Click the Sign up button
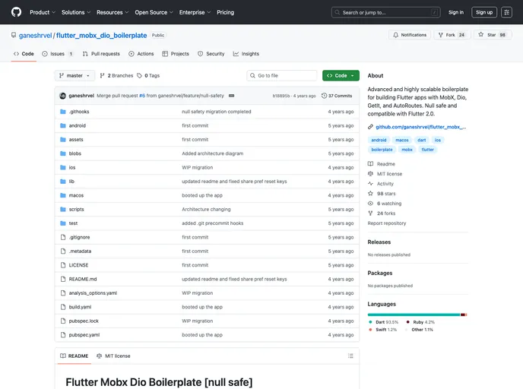The height and width of the screenshot is (389, 523). click(x=484, y=12)
